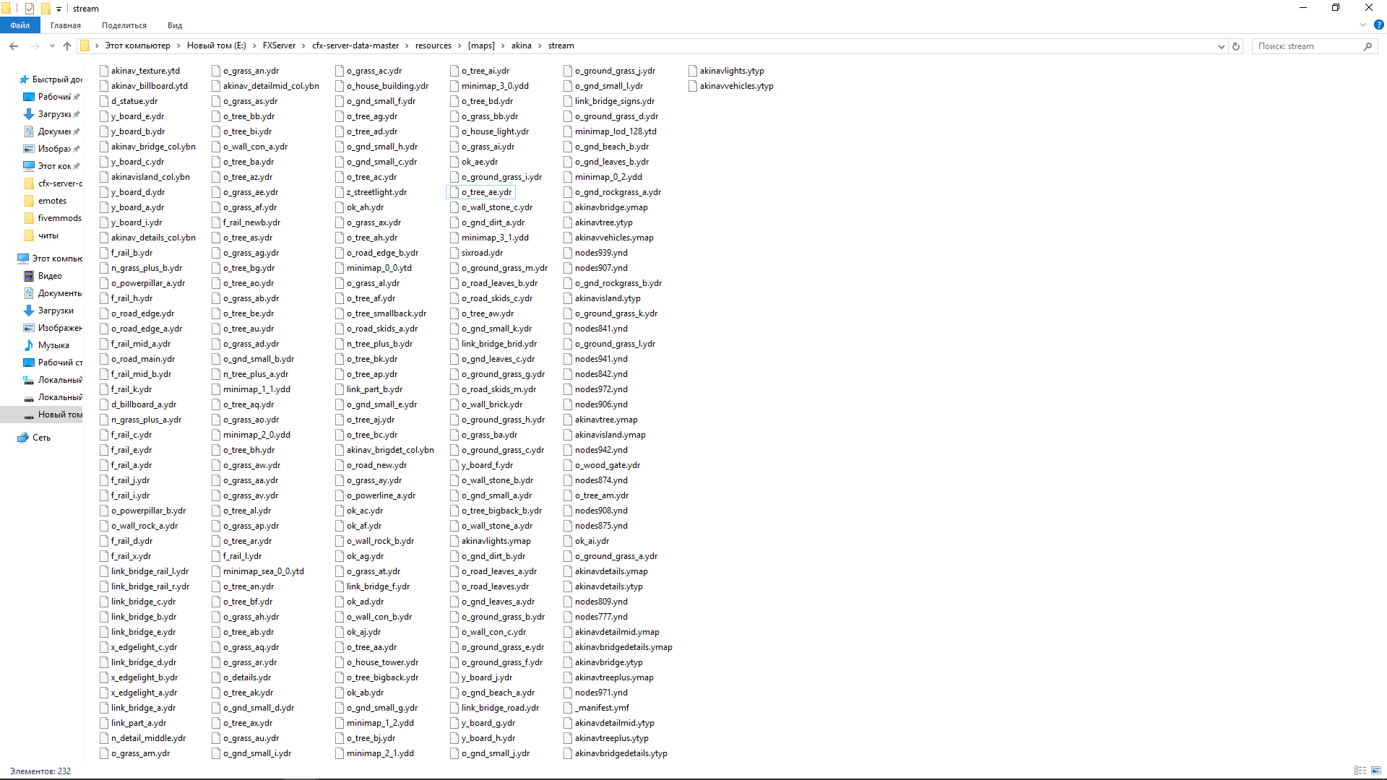Screen dimensions: 1387x780
Task: Navigate to FXServer via the breadcrumb
Action: click(x=280, y=45)
